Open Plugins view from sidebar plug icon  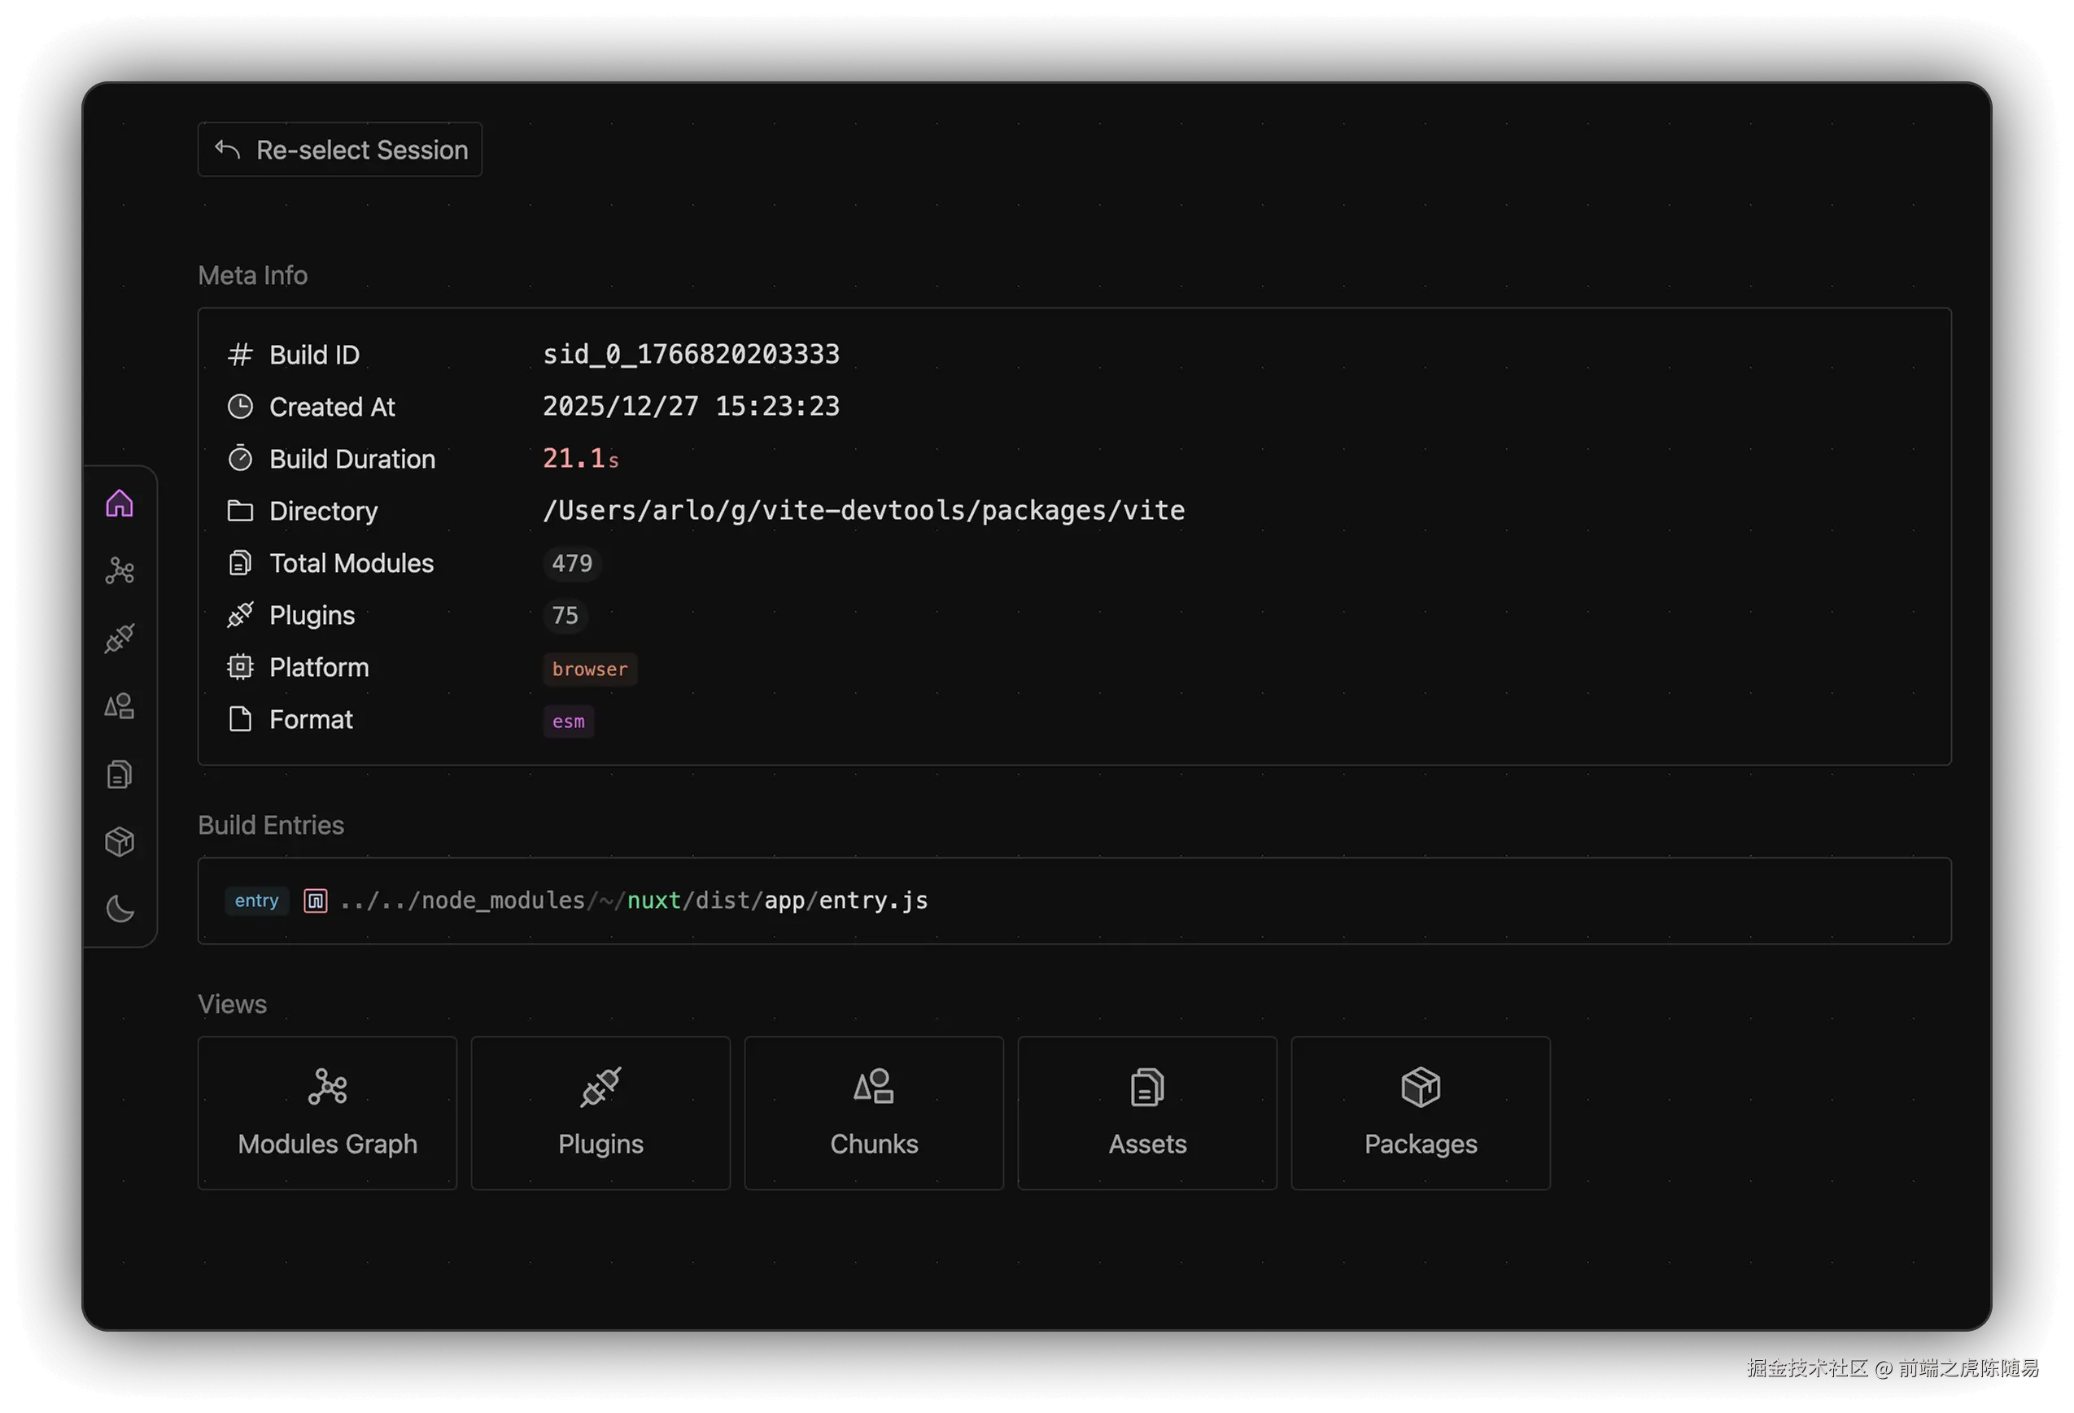pyautogui.click(x=120, y=639)
